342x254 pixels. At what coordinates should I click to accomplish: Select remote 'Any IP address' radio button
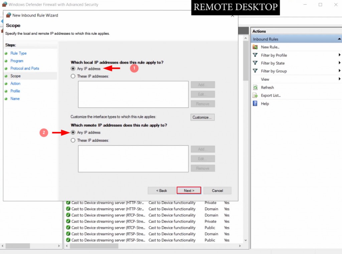pos(73,132)
